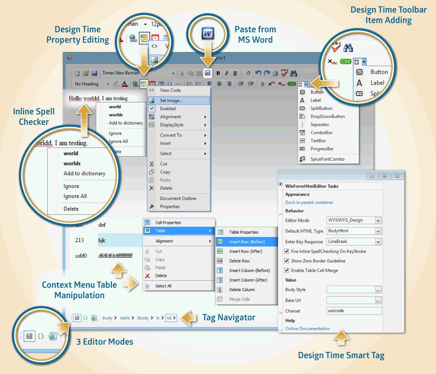Image resolution: width=436 pixels, height=374 pixels.
Task: Click the Body Style input field
Action: tap(351, 290)
